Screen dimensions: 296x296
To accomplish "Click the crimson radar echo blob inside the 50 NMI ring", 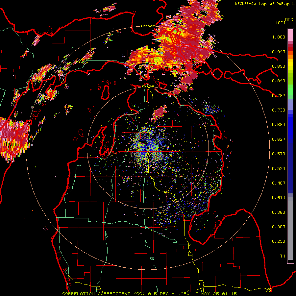I will [x=159, y=113].
